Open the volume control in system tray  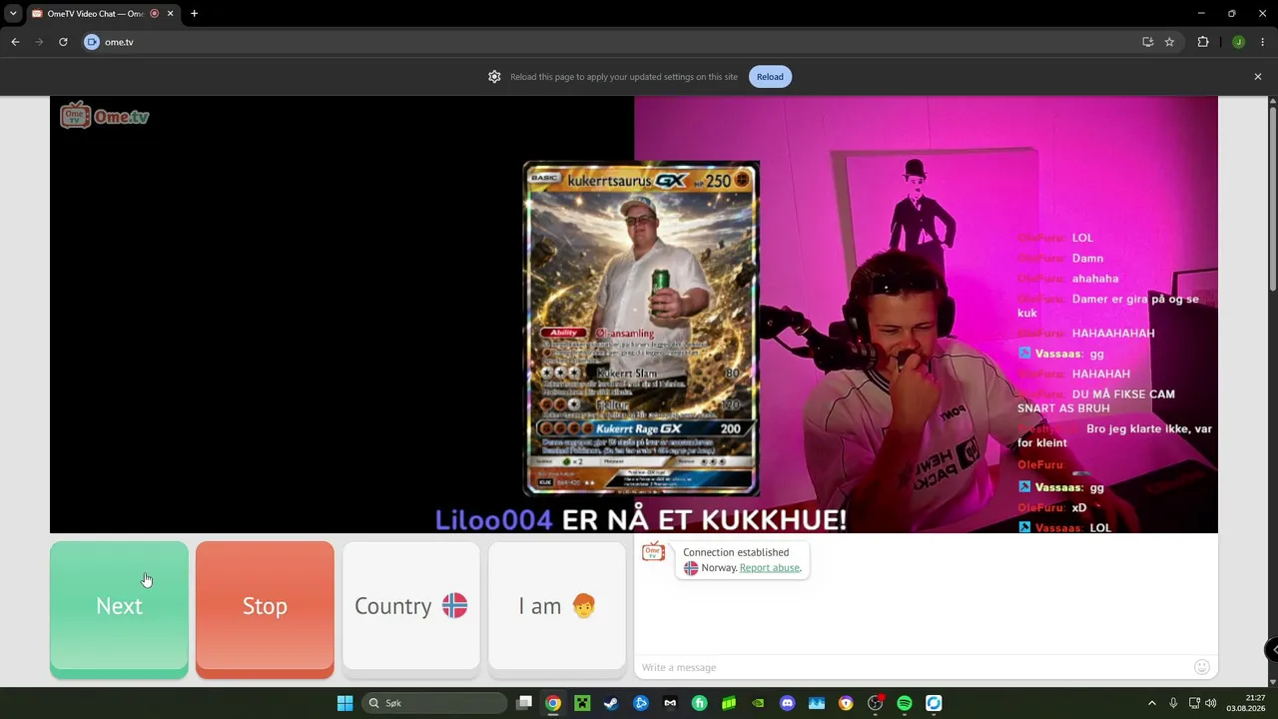pyautogui.click(x=1211, y=703)
